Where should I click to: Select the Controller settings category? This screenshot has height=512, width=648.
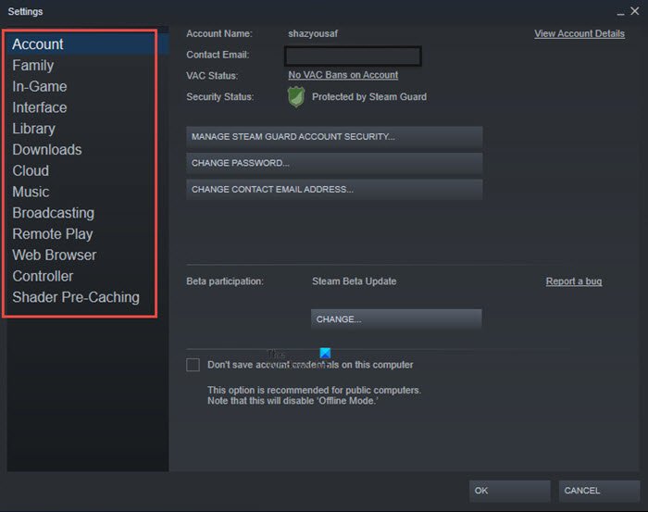coord(43,276)
